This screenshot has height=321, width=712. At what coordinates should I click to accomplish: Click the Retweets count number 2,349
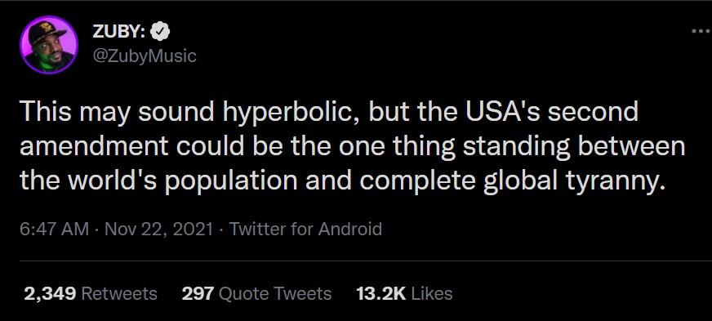[50, 294]
